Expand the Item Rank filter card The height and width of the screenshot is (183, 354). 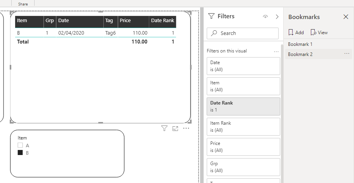pyautogui.click(x=243, y=127)
